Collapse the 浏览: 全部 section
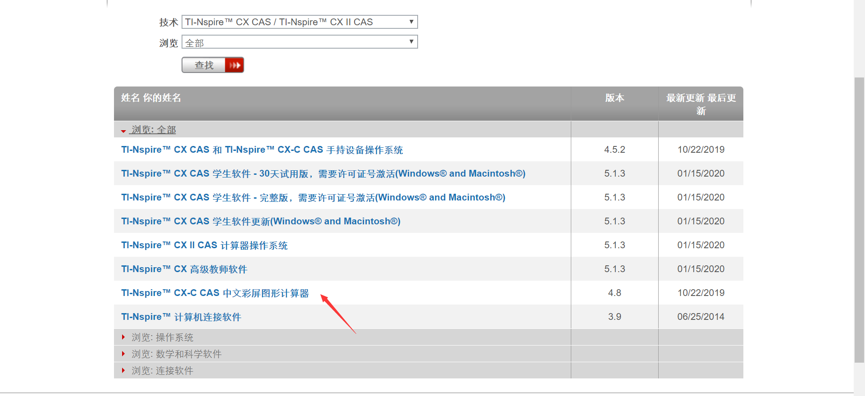 click(x=153, y=130)
